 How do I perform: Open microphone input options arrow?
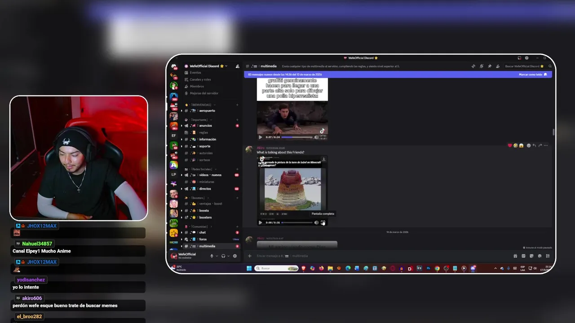tap(217, 256)
